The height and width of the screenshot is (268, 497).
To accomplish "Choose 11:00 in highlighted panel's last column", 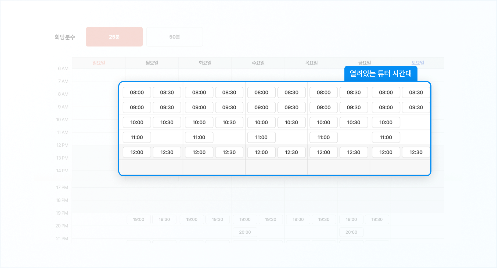I will tap(386, 137).
